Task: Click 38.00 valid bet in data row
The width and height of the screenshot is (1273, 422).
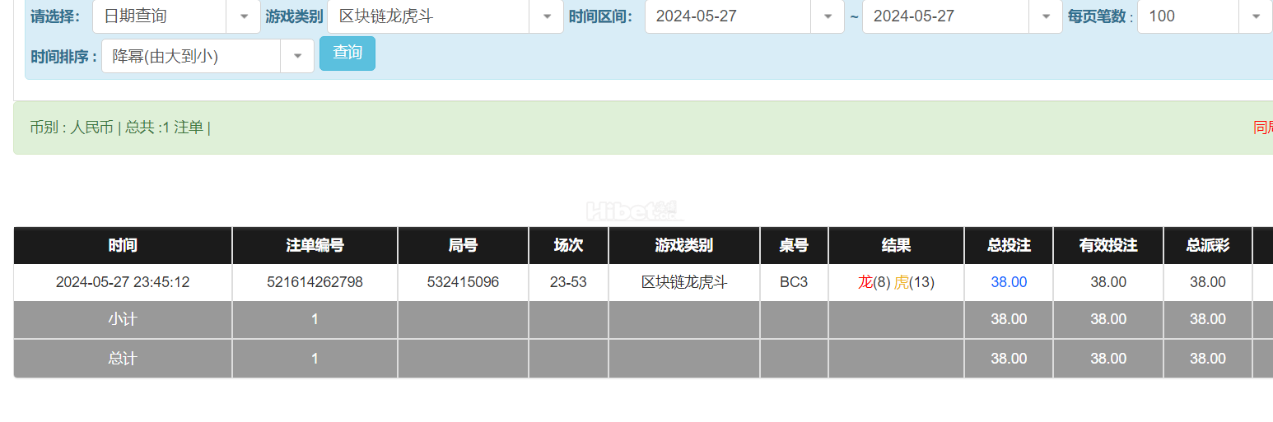Action: click(1108, 282)
